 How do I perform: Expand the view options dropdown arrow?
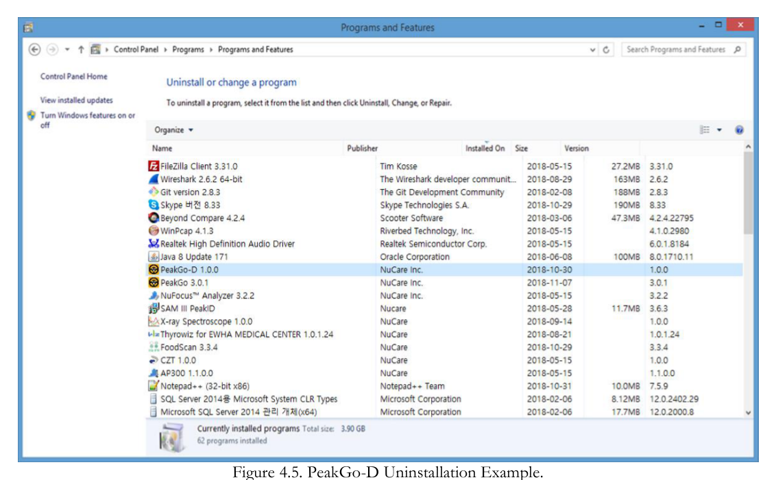coord(719,130)
